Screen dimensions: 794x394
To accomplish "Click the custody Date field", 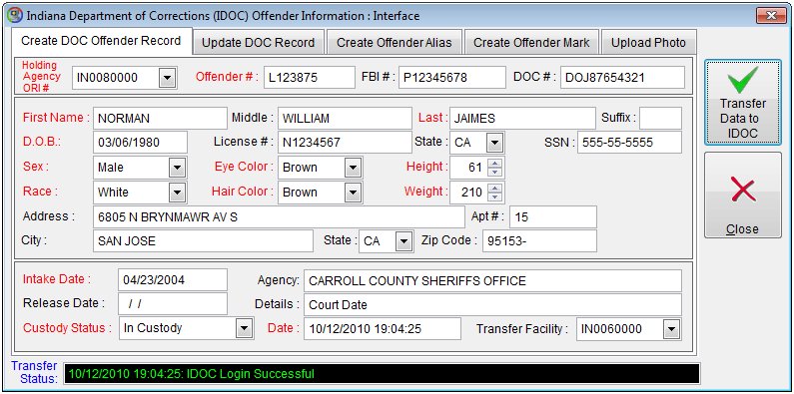I will (383, 329).
